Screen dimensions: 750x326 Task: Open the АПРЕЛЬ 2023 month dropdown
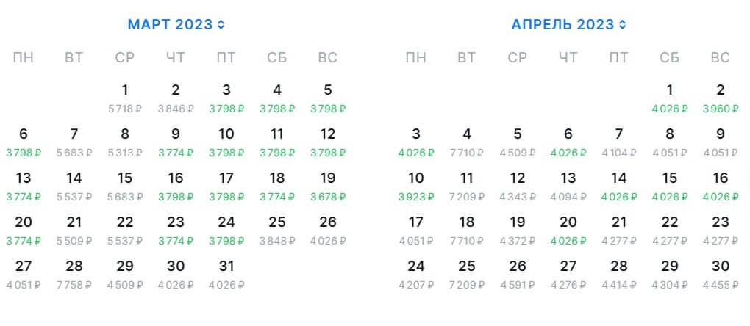pos(568,25)
